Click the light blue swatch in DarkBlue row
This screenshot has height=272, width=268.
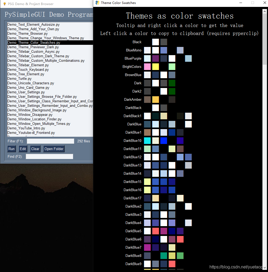point(155,124)
